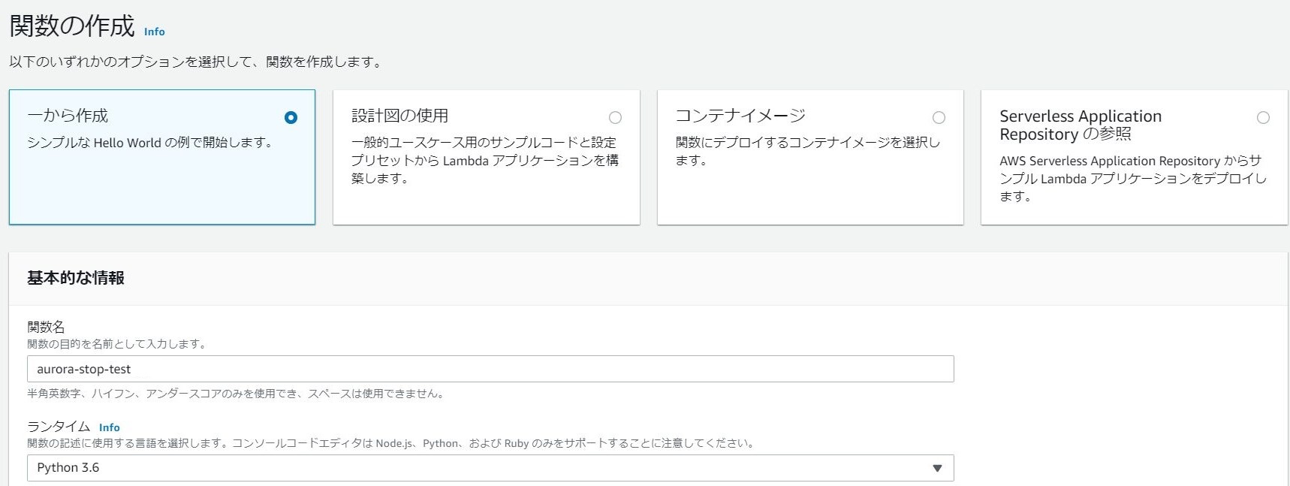Select the 設計図の使用 radio button
The width and height of the screenshot is (1290, 486).
click(615, 118)
